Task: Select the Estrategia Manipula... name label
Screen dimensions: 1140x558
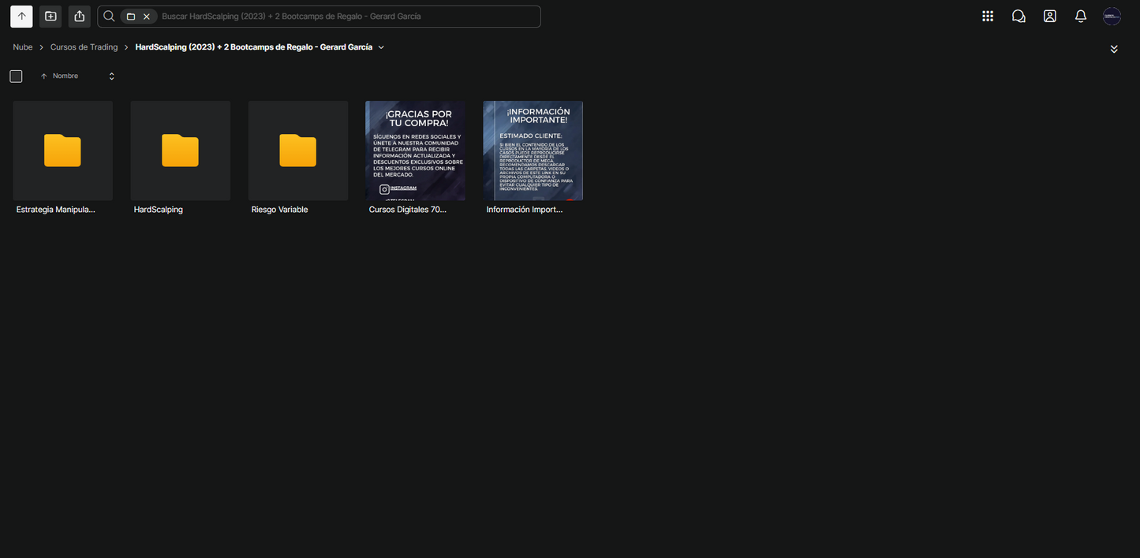Action: coord(55,210)
